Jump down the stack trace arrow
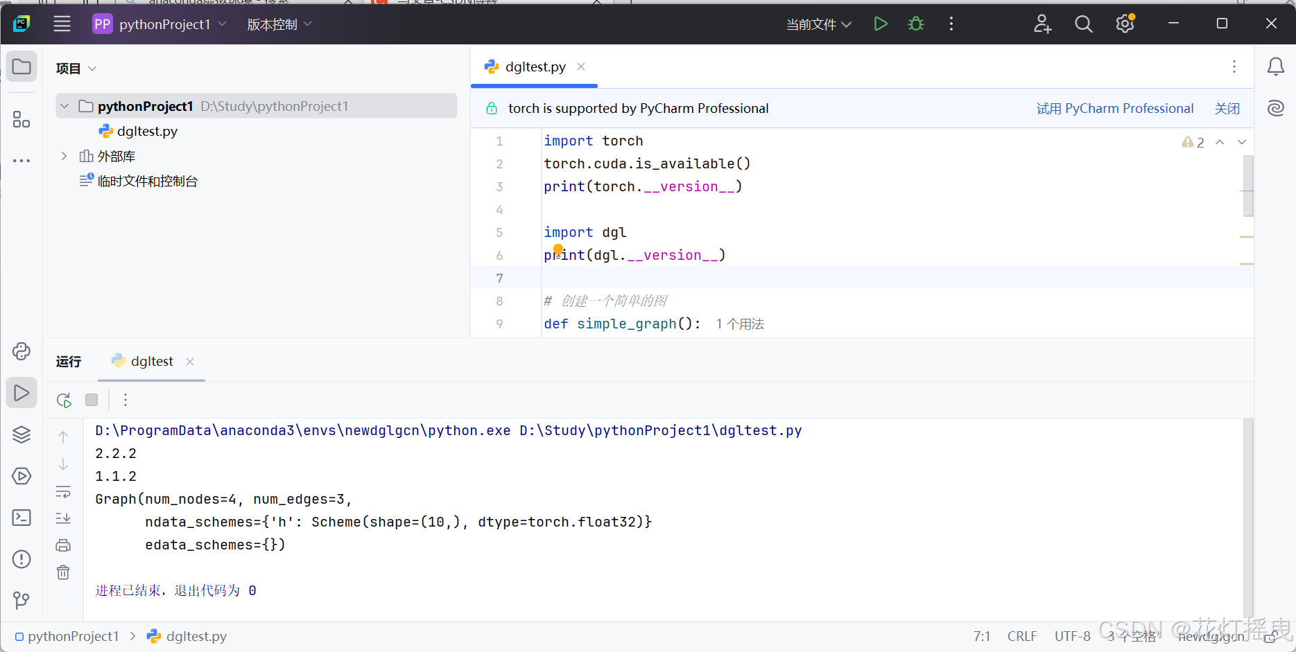 63,464
